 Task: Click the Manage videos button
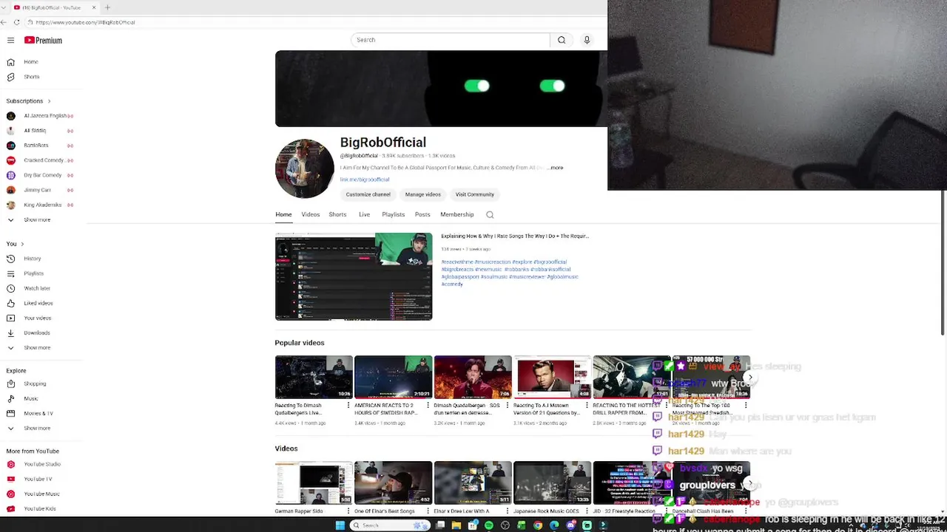[422, 194]
